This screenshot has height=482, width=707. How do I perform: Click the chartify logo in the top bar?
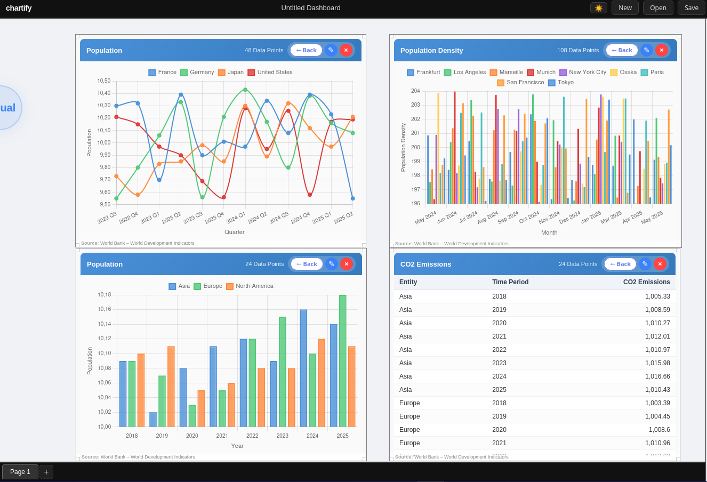[18, 8]
